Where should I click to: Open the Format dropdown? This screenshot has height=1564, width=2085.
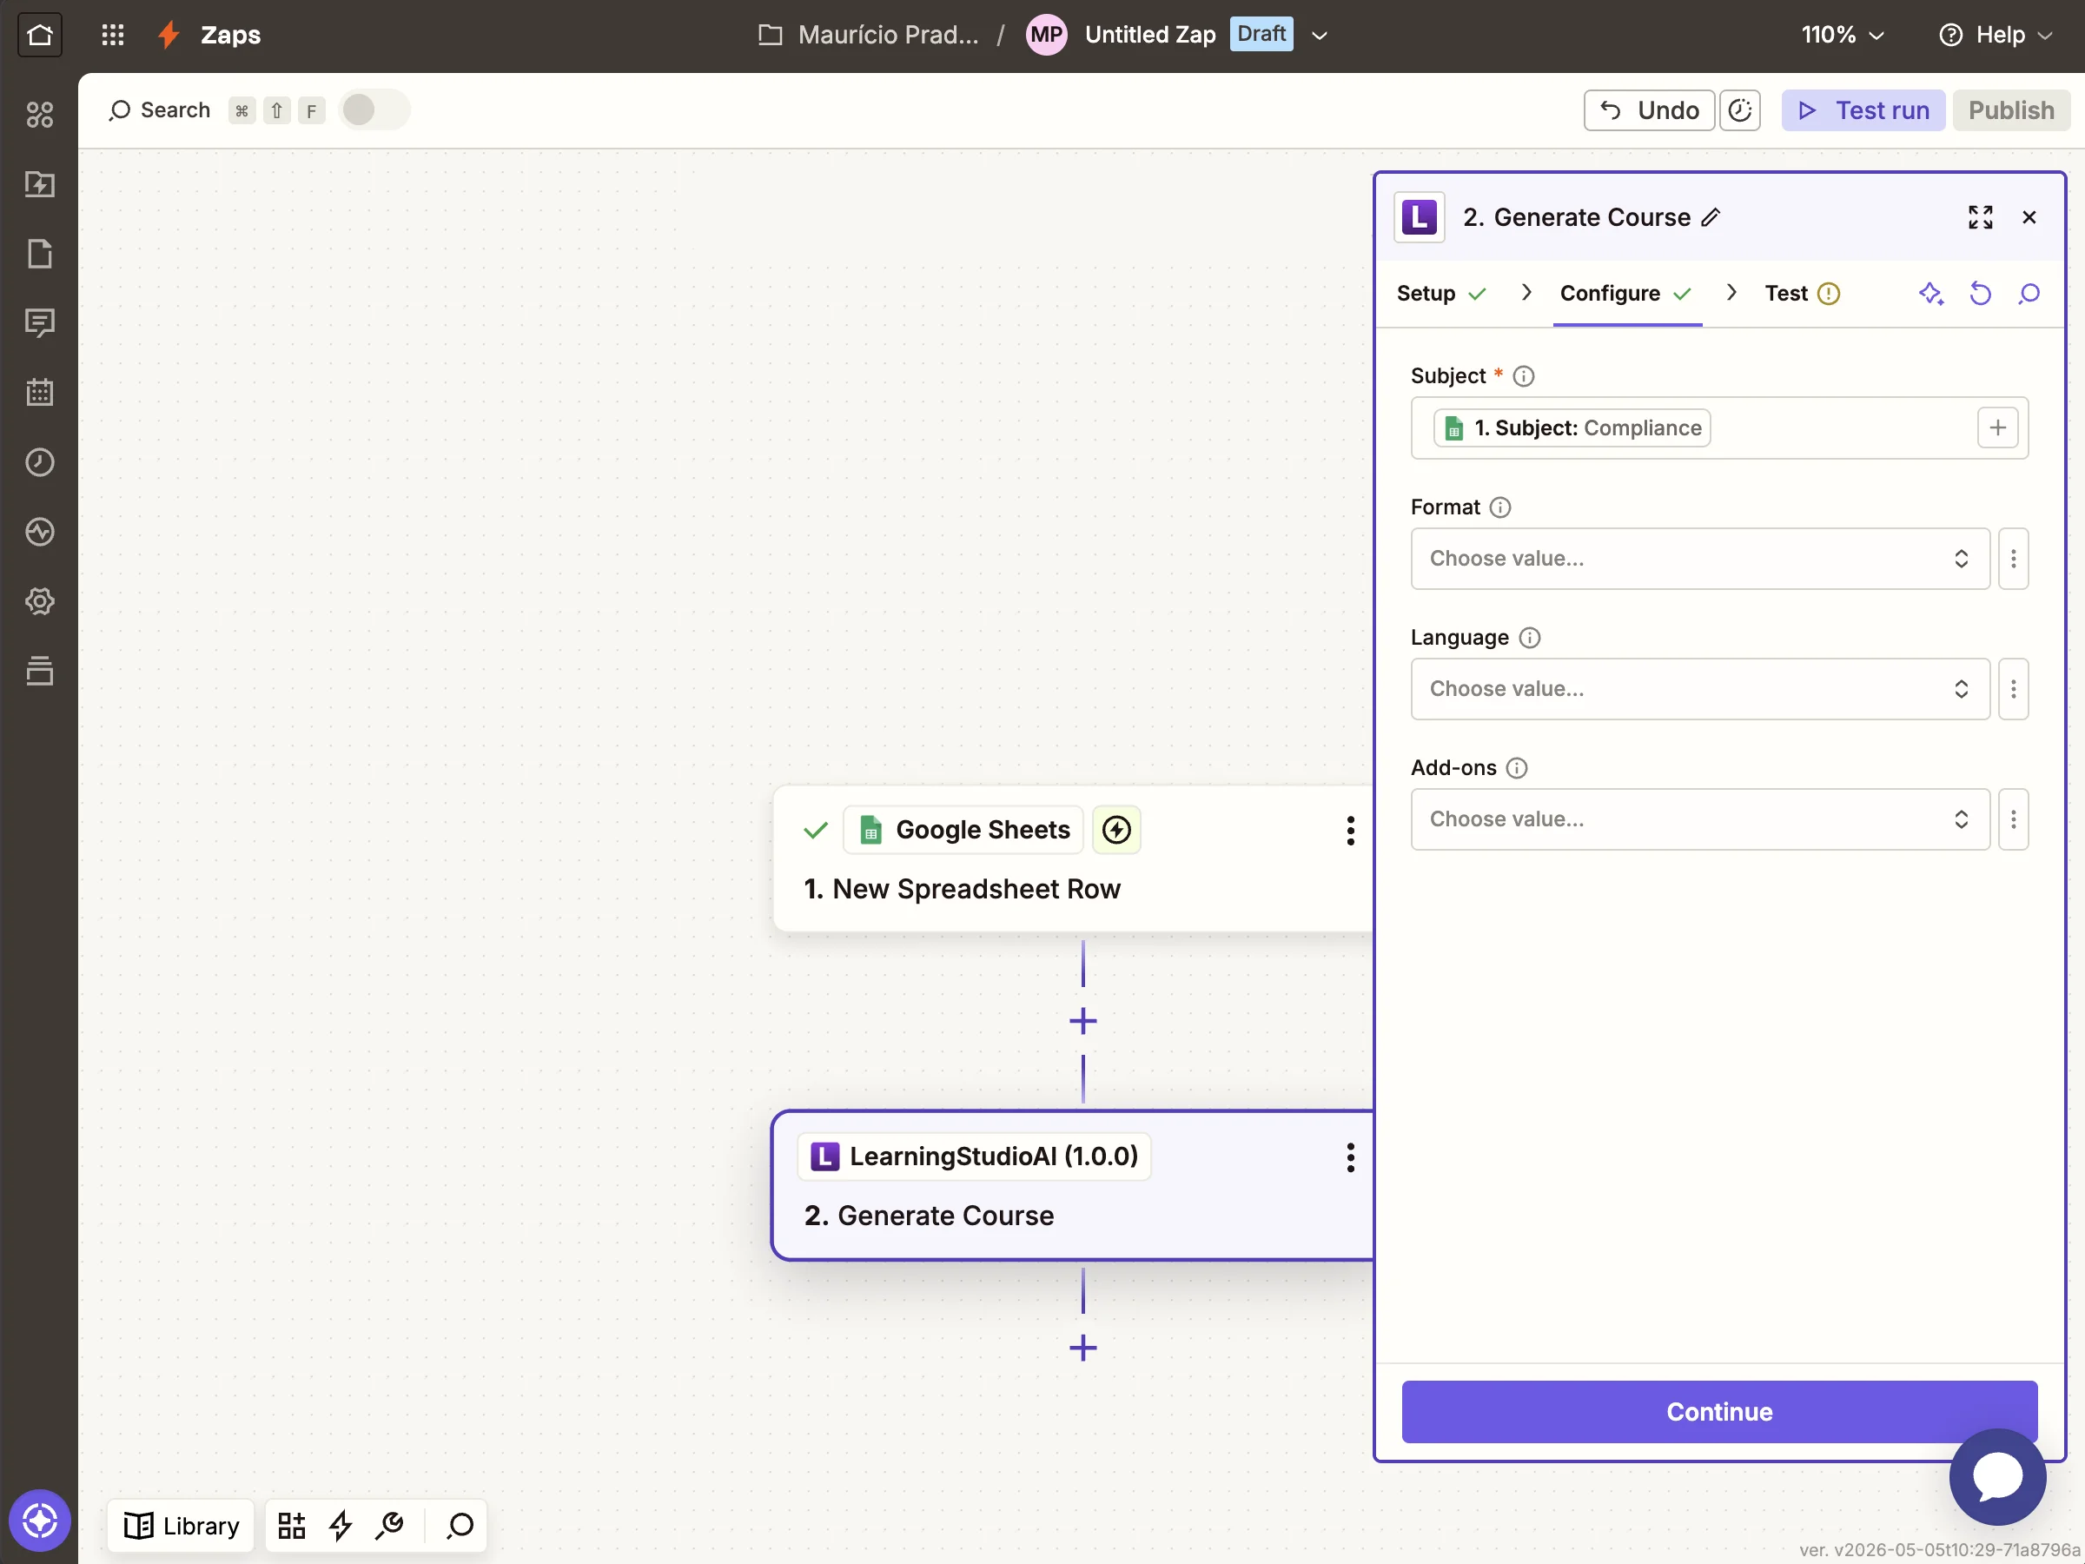click(1699, 559)
